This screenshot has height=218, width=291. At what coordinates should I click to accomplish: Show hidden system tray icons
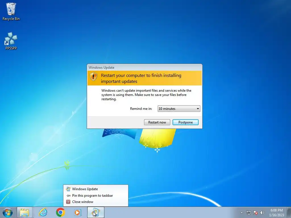click(242, 213)
